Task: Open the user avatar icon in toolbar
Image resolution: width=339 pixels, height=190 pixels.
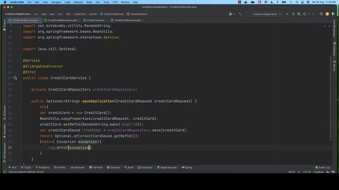Action: pos(327,14)
